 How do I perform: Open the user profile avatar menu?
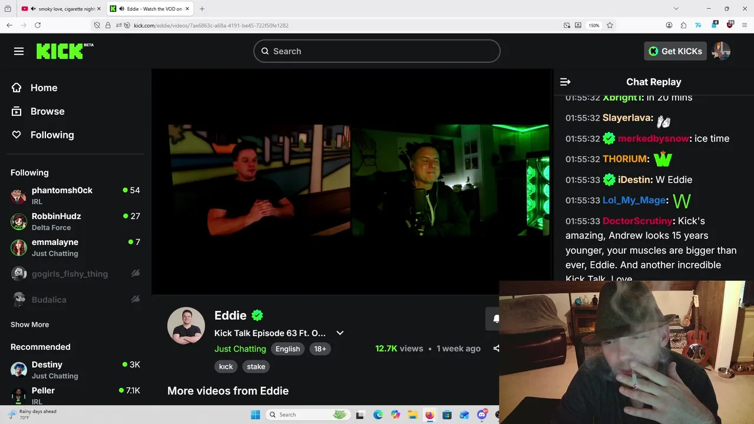tap(721, 51)
